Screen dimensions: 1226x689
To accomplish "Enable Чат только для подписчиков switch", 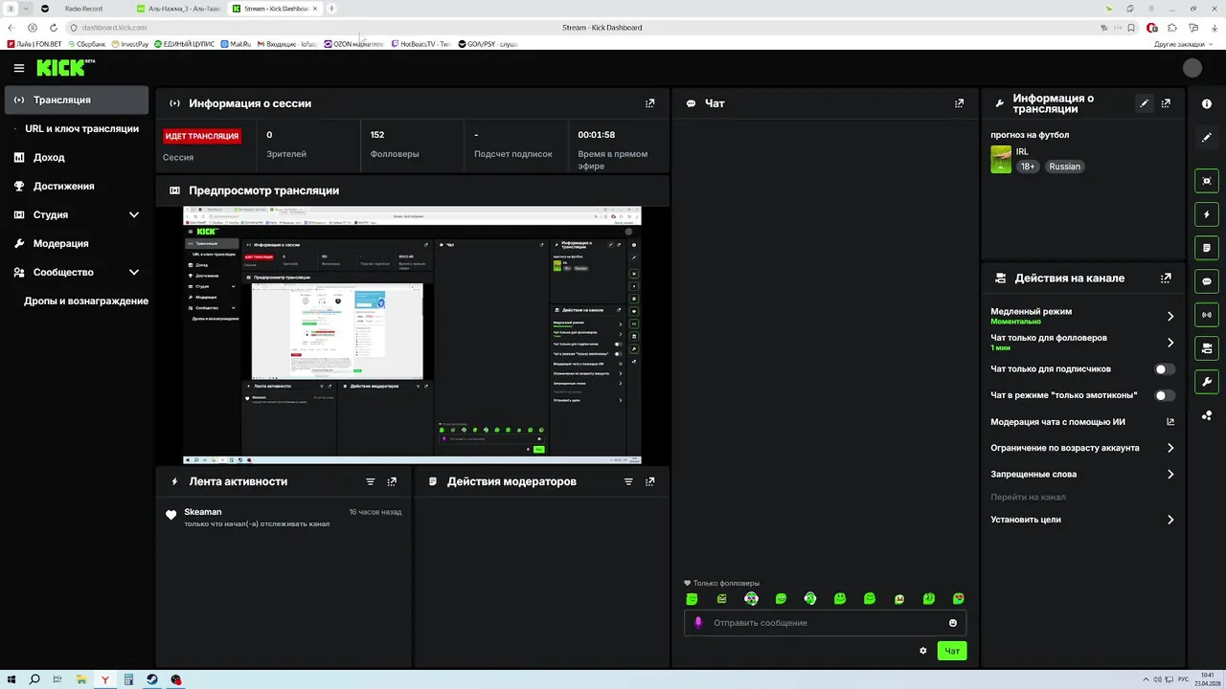I will click(1165, 368).
